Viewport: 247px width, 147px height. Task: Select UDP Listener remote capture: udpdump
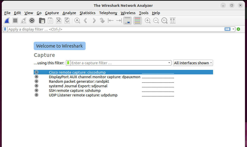click(123, 95)
